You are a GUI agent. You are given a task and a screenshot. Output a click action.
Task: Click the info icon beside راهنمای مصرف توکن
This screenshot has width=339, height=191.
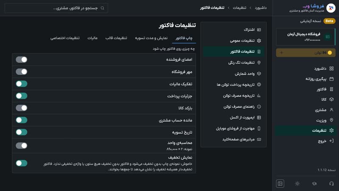(259, 107)
